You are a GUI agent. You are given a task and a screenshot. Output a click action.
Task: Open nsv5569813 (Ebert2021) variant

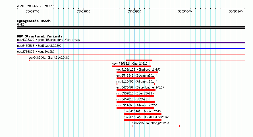click(x=135, y=93)
